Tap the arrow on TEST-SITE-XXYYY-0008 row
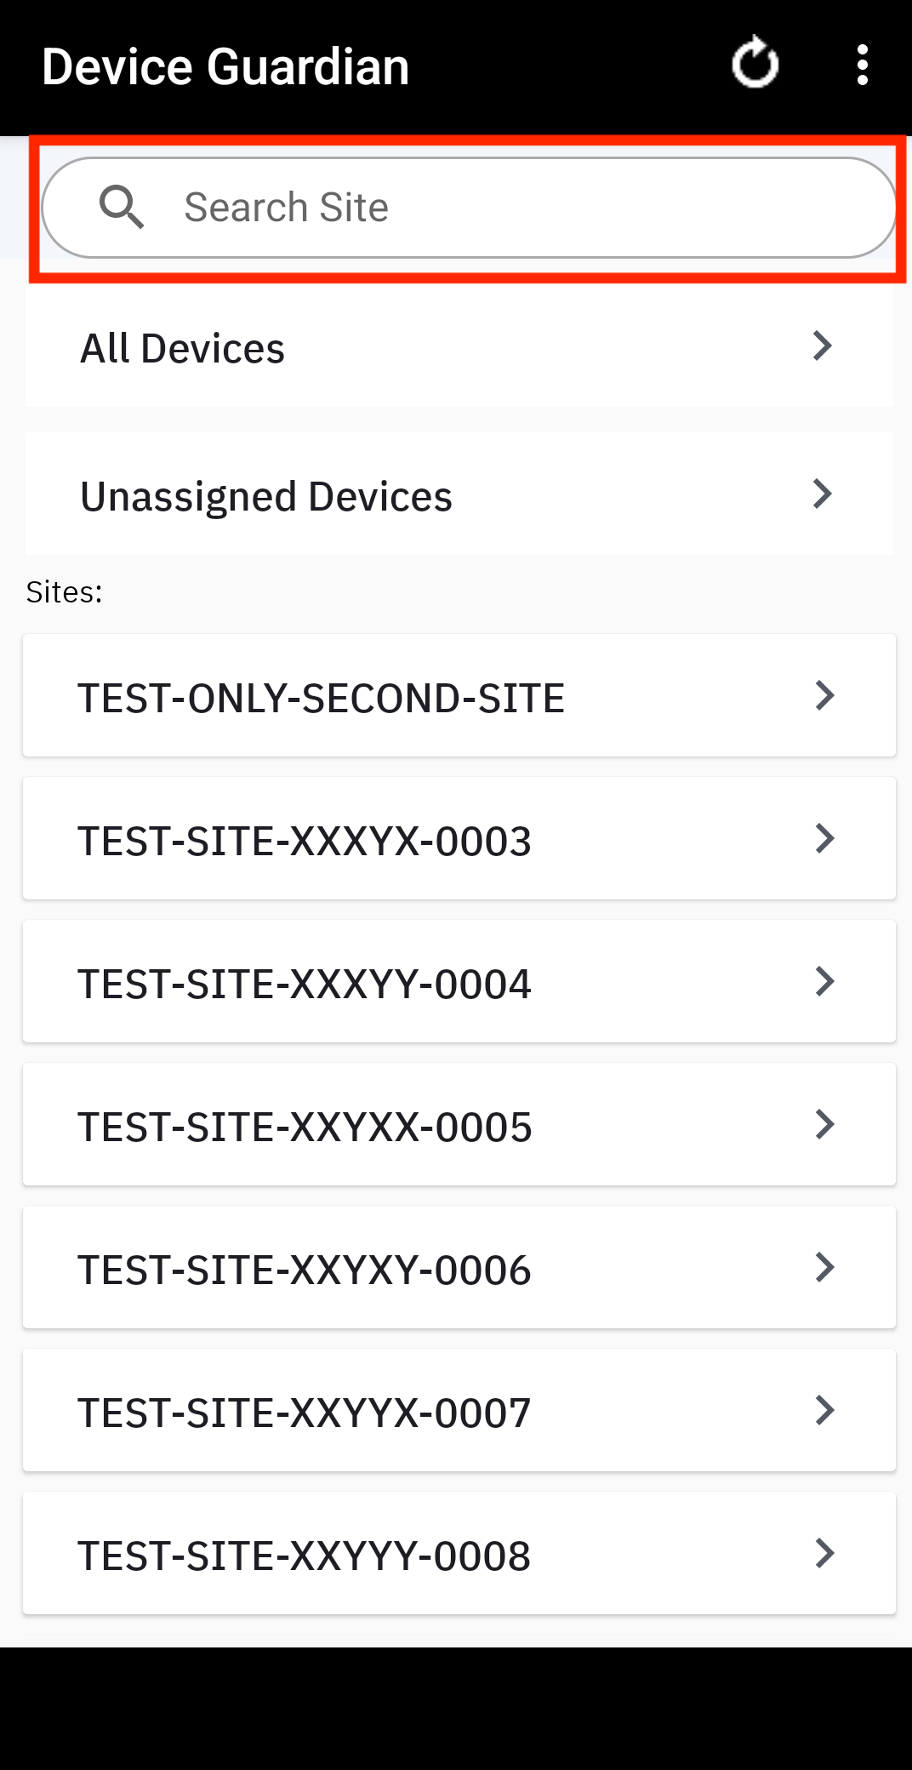The height and width of the screenshot is (1770, 912). coord(824,1554)
